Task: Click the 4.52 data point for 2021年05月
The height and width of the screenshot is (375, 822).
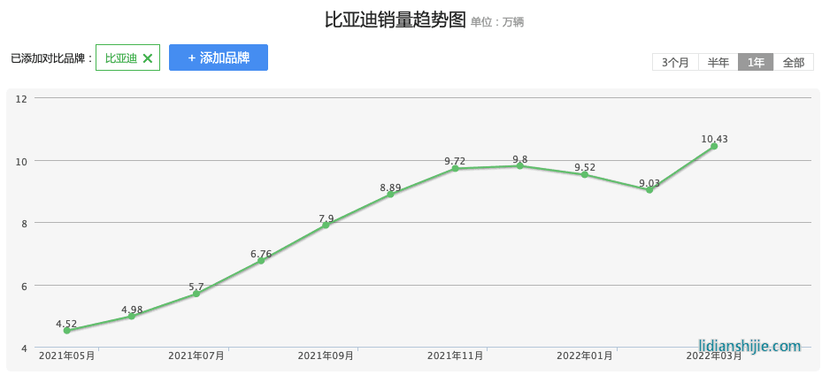Action: (x=67, y=331)
